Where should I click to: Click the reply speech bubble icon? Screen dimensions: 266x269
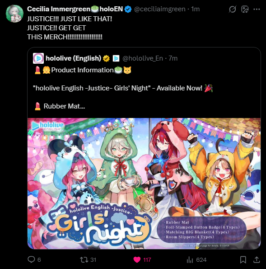pyautogui.click(x=31, y=260)
